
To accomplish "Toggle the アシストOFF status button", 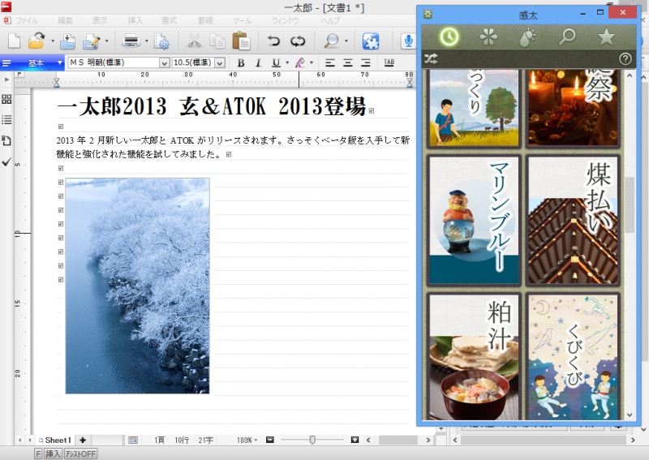I will pos(80,454).
